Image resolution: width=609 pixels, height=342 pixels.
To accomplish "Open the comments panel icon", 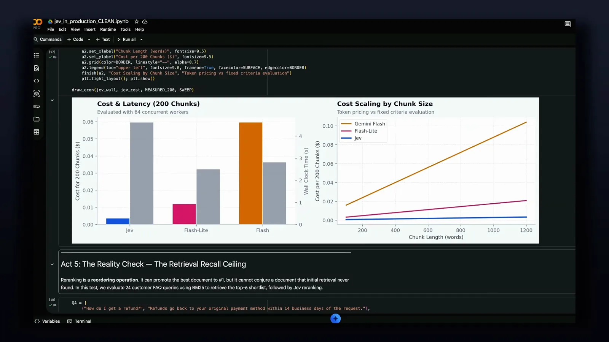I will [568, 24].
